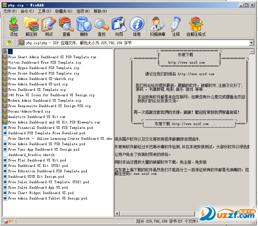
Task: Select Dashboard PSD Template Free Download.psd
Action: pyautogui.click(x=46, y=133)
